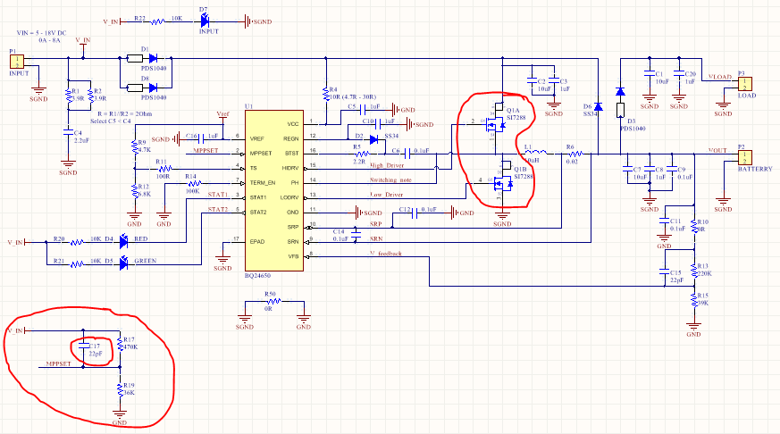Select capacitor C9 0.1uF symbol
780x434 pixels.
pyautogui.click(x=672, y=169)
